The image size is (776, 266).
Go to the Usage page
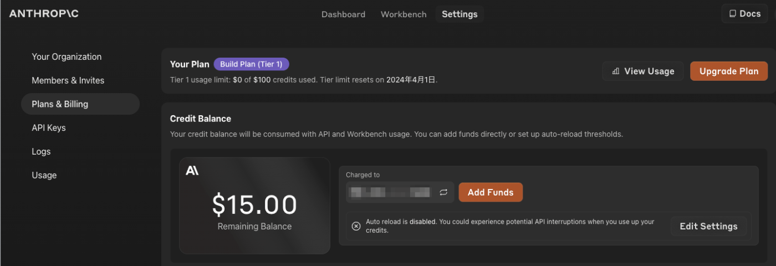tap(44, 175)
